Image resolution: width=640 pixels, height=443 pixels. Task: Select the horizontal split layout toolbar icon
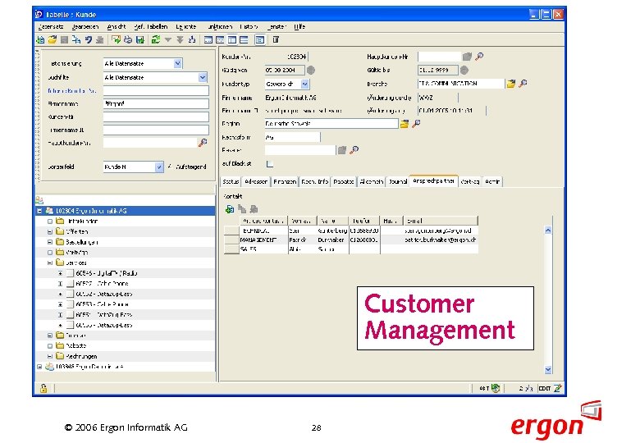[x=244, y=39]
